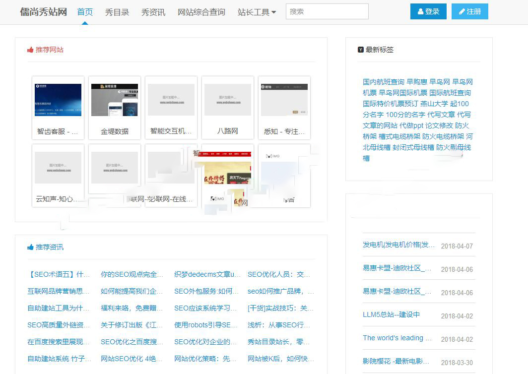Image resolution: width=528 pixels, height=374 pixels.
Task: Click the 儒尚秀站网 site logo
Action: [x=44, y=12]
